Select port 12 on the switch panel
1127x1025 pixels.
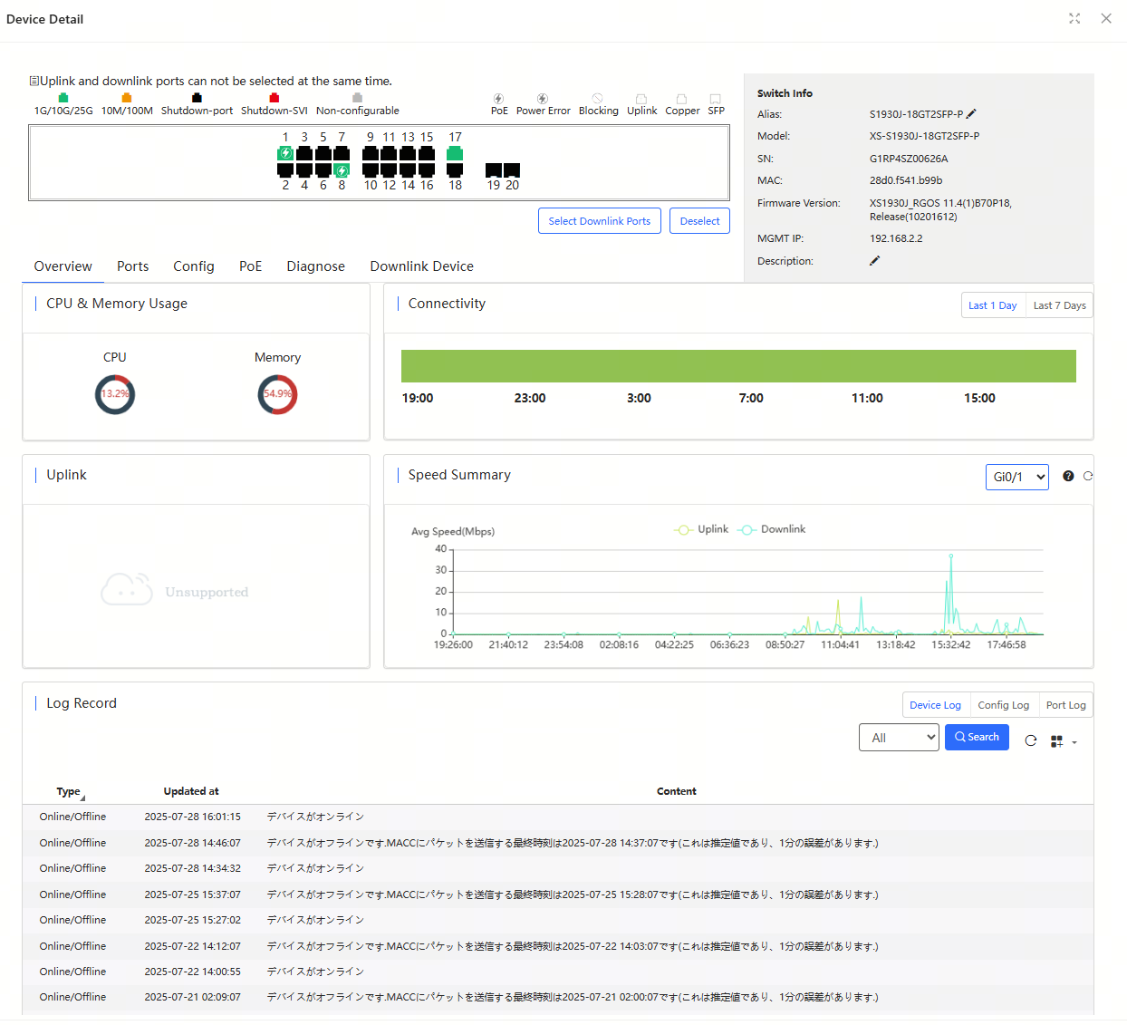click(389, 169)
